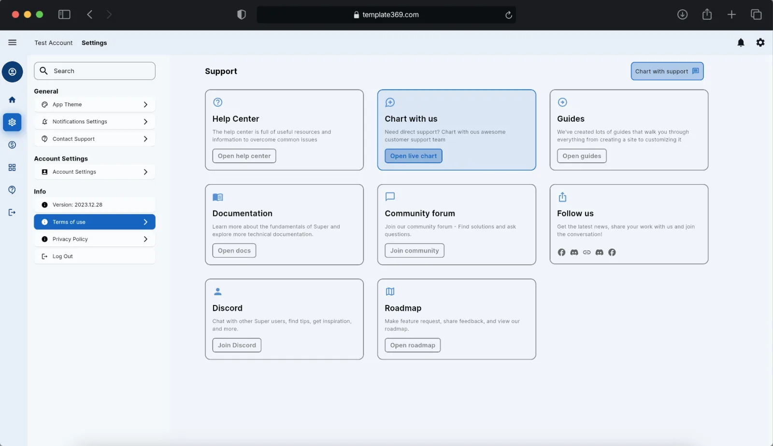Click the Chart with support button

[667, 71]
